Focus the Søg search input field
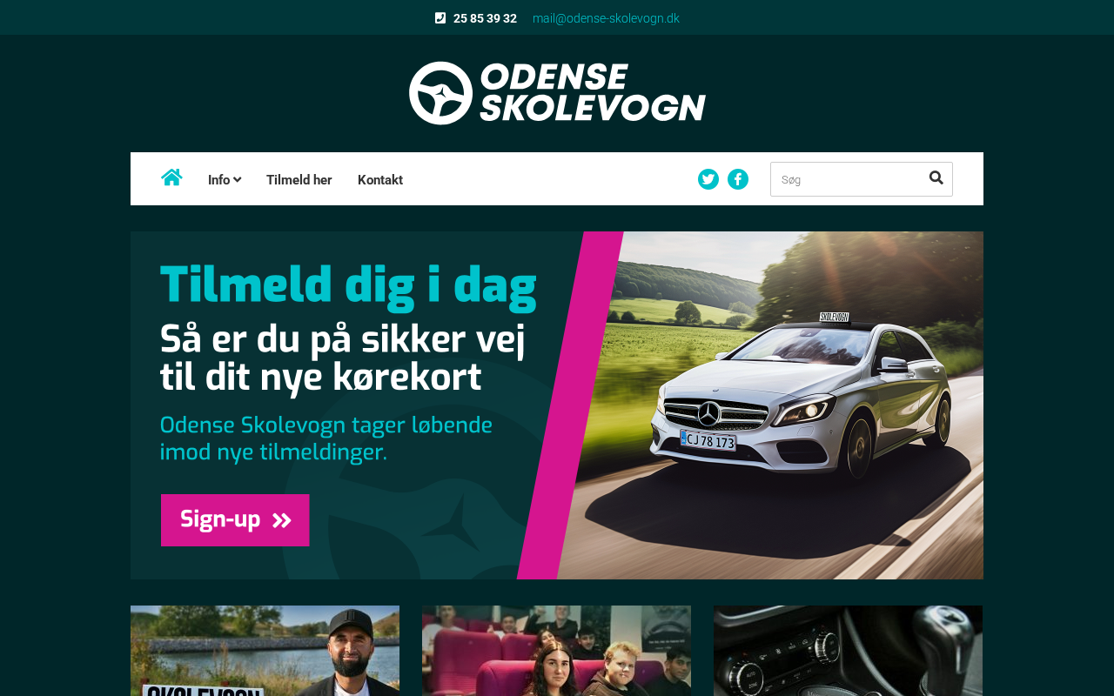1114x696 pixels. click(849, 179)
